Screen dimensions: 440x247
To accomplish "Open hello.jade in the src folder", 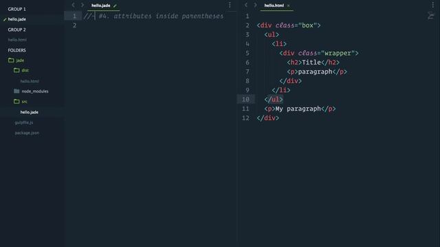I will click(29, 113).
